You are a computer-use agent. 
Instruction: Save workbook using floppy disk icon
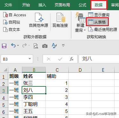point(4,46)
